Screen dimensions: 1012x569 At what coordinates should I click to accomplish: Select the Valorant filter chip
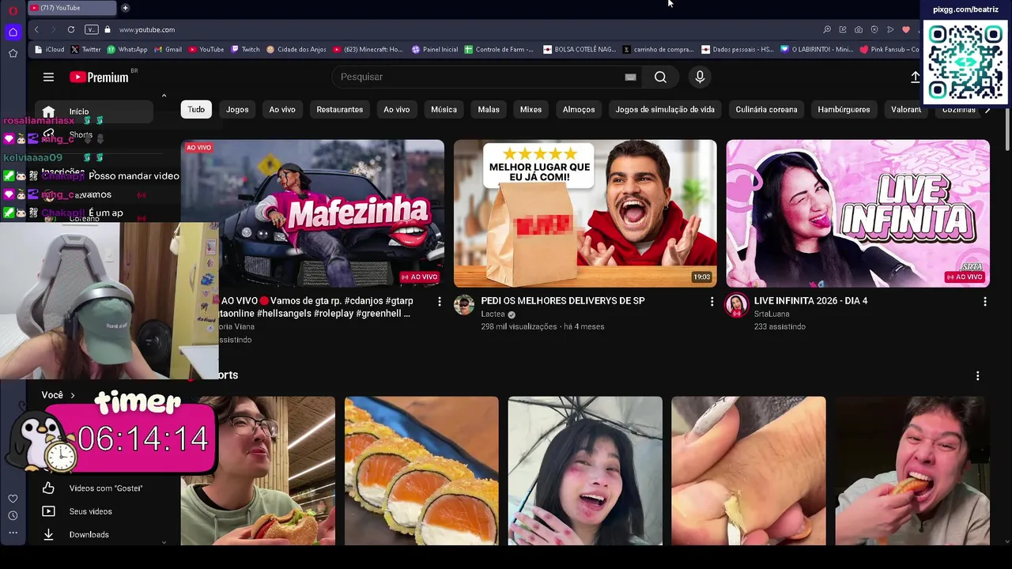906,110
